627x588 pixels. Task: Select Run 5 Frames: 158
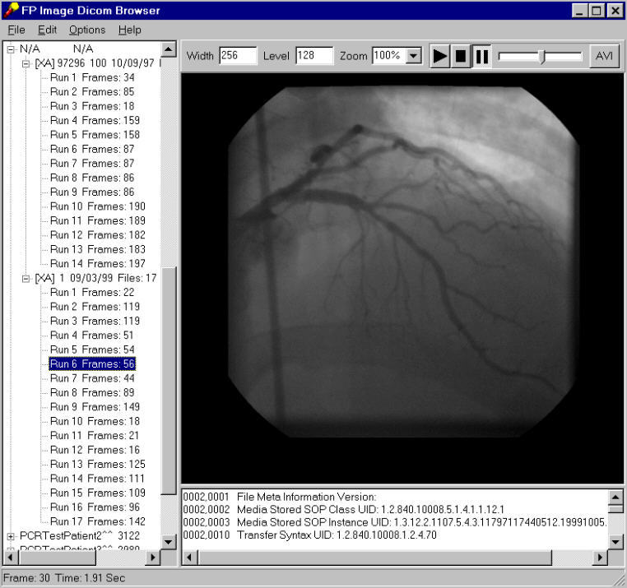pos(95,135)
